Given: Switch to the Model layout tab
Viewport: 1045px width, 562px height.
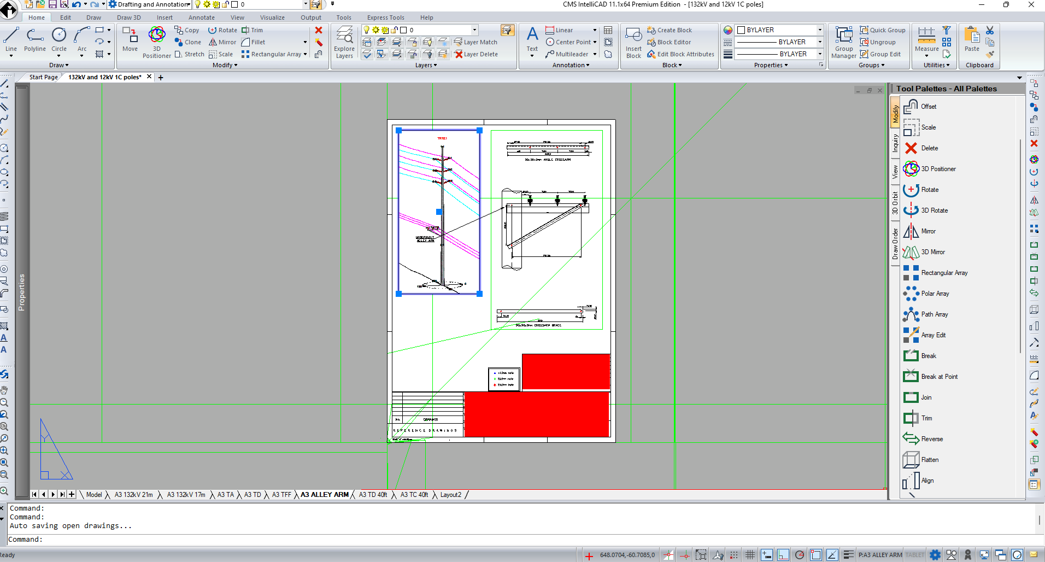Looking at the screenshot, I should [x=94, y=495].
